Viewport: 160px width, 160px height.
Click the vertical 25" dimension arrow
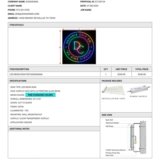pos(60,47)
